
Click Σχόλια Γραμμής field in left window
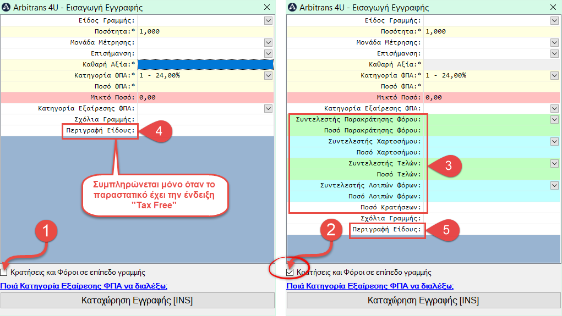click(205, 119)
